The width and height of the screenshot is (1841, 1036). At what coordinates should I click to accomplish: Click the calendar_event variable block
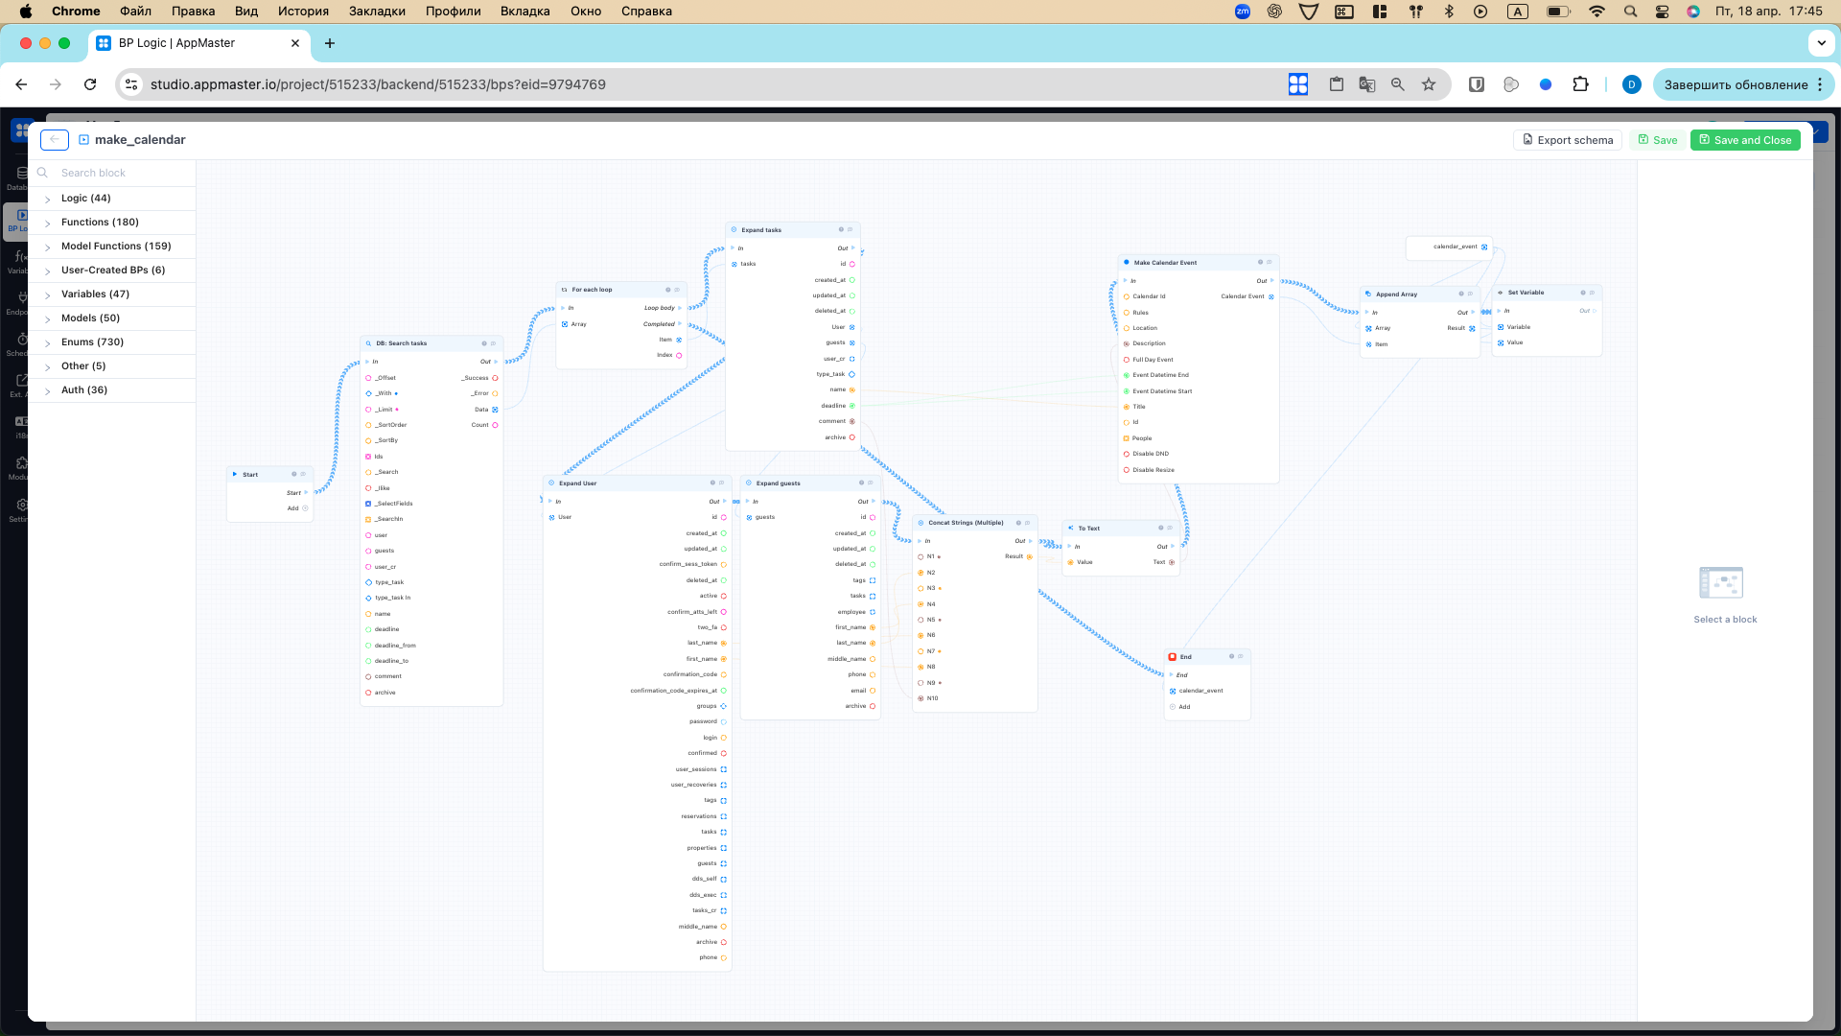[1450, 247]
